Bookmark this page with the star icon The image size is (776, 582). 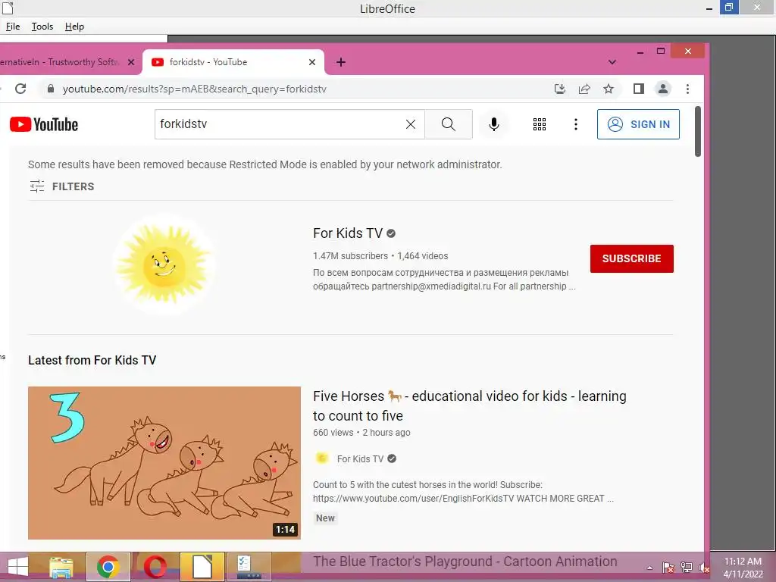(x=609, y=89)
